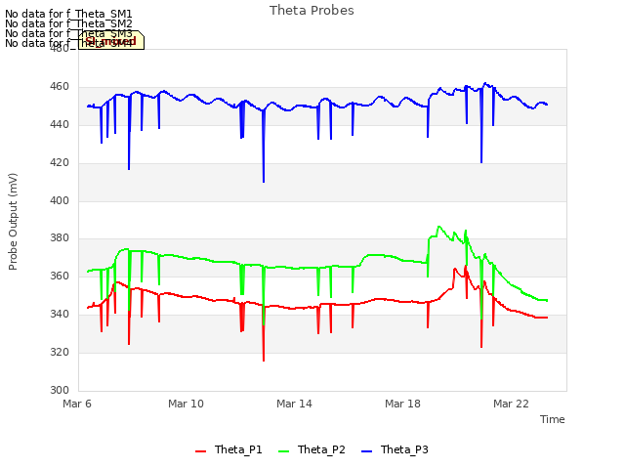
Task: Click the 340 y-axis tick label
Action: pyautogui.click(x=60, y=315)
